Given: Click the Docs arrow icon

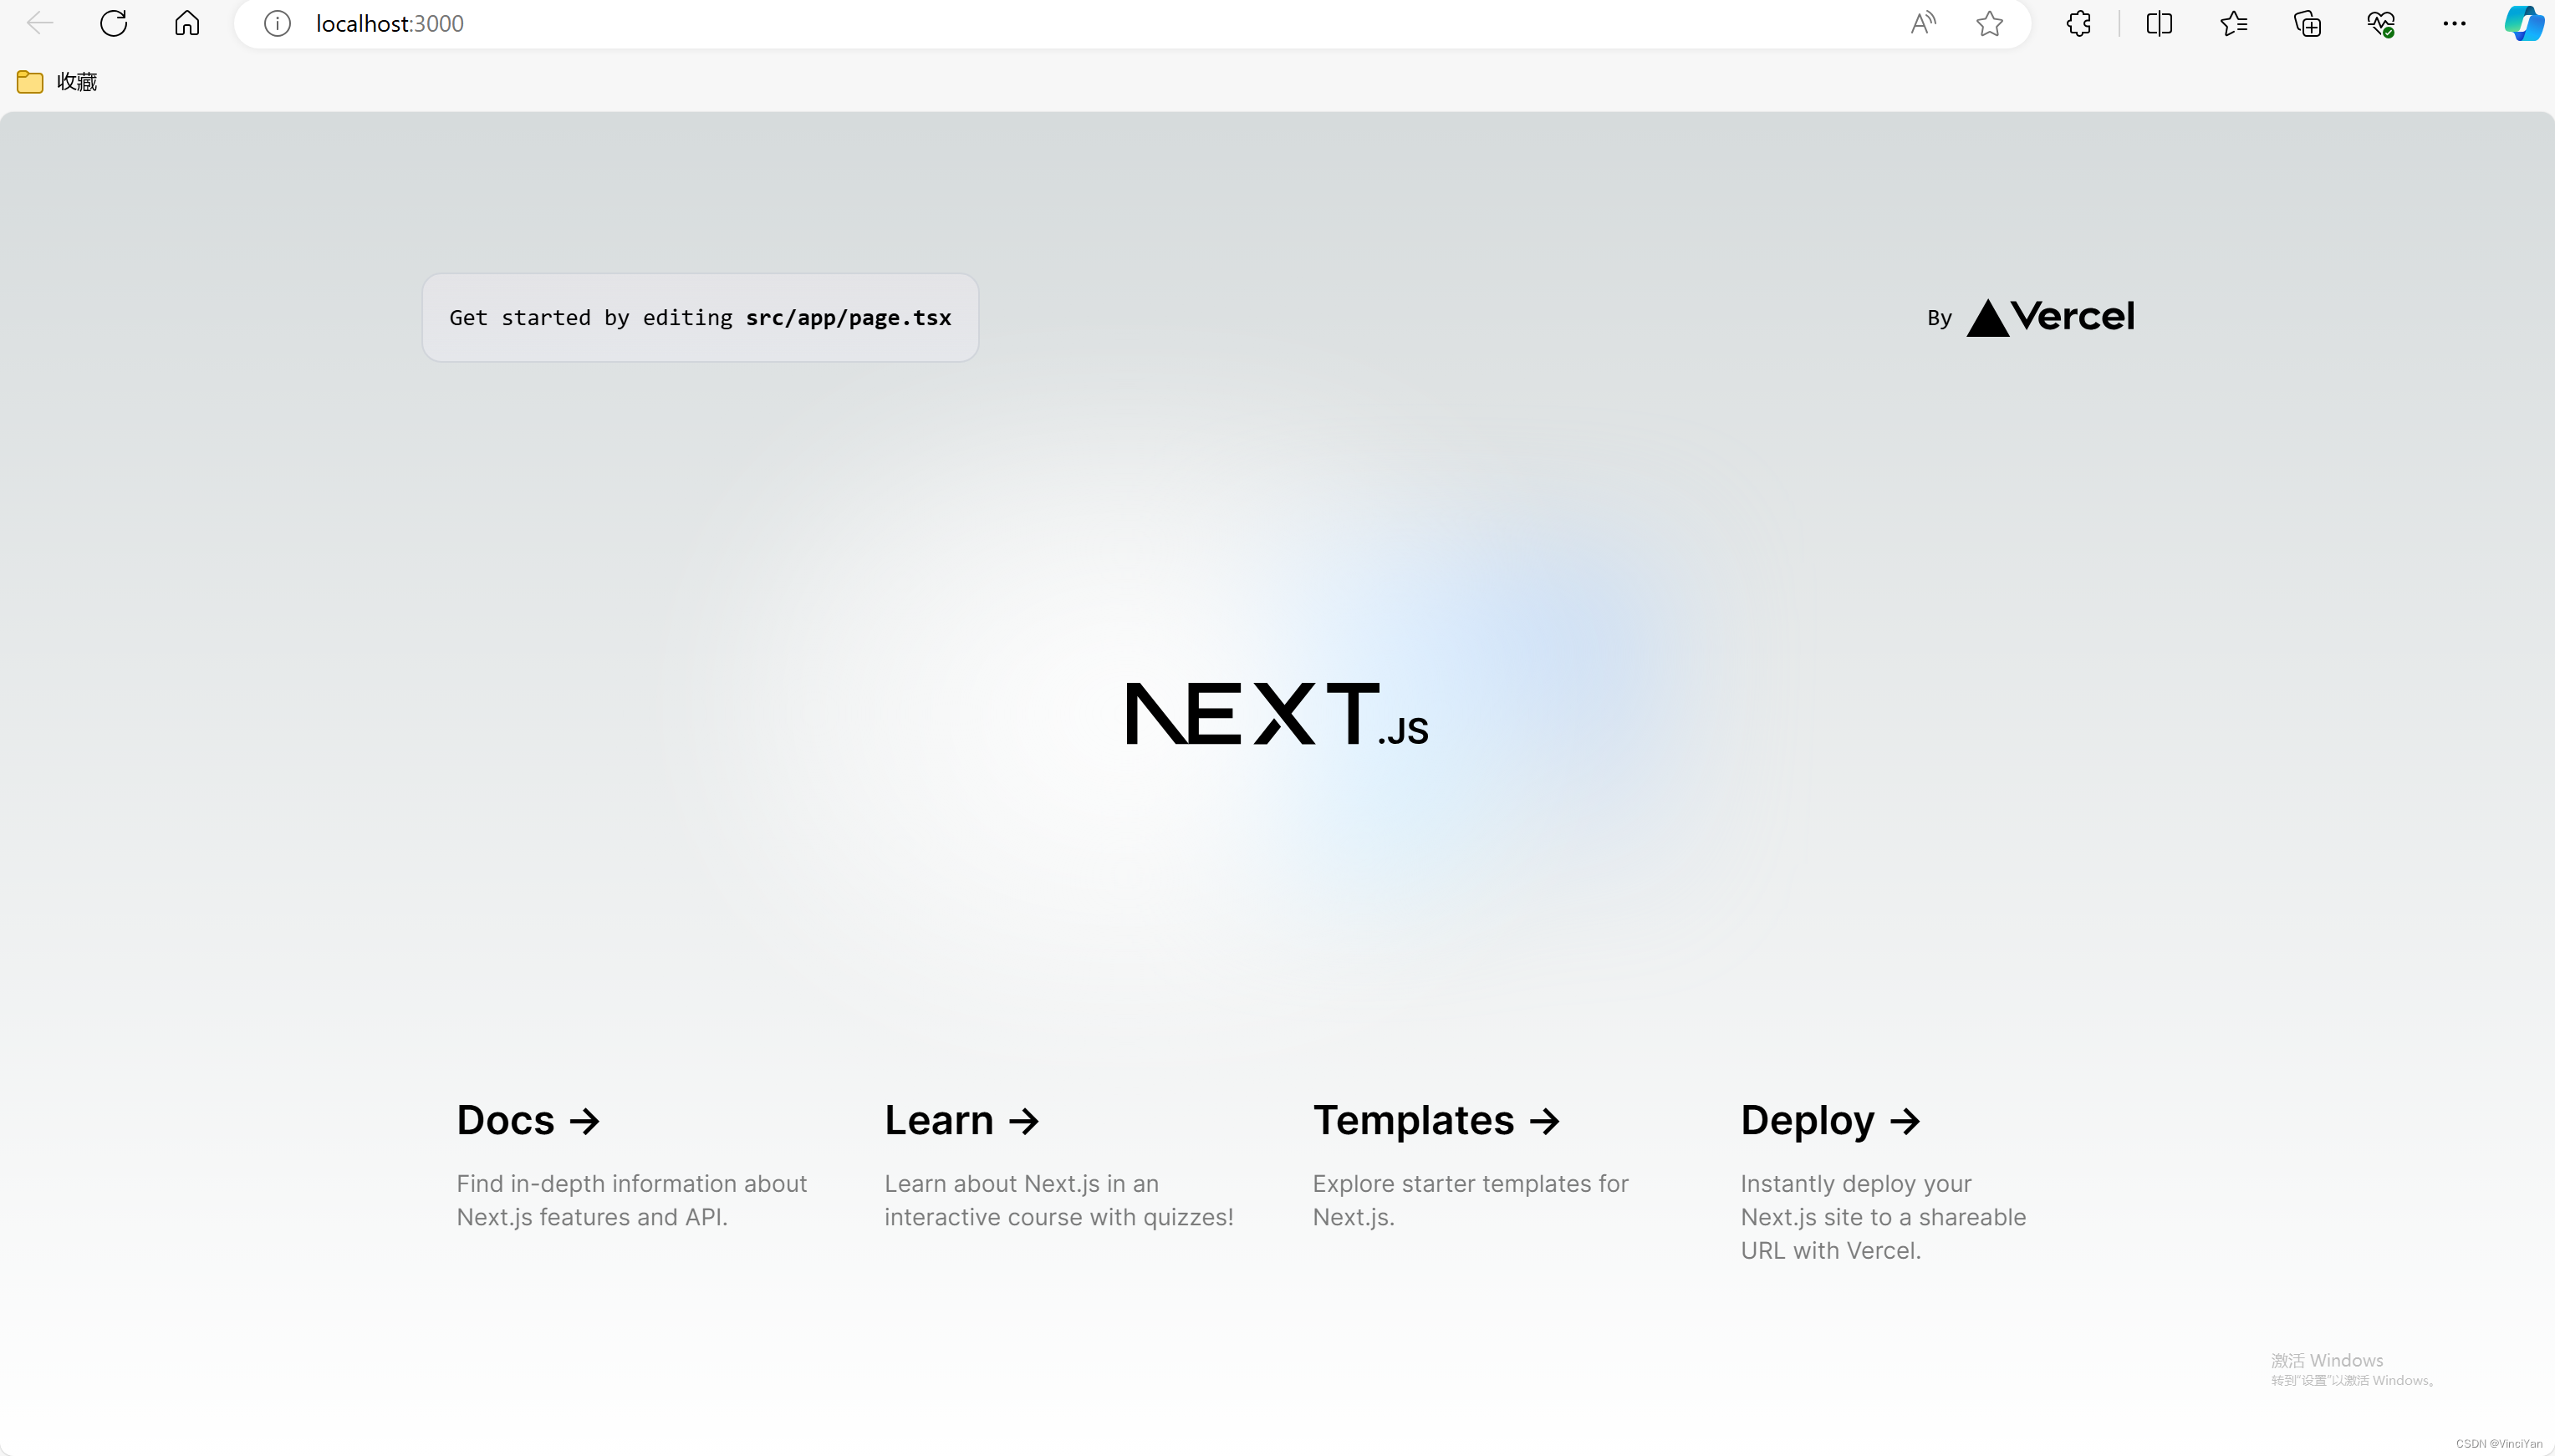Looking at the screenshot, I should pos(585,1121).
